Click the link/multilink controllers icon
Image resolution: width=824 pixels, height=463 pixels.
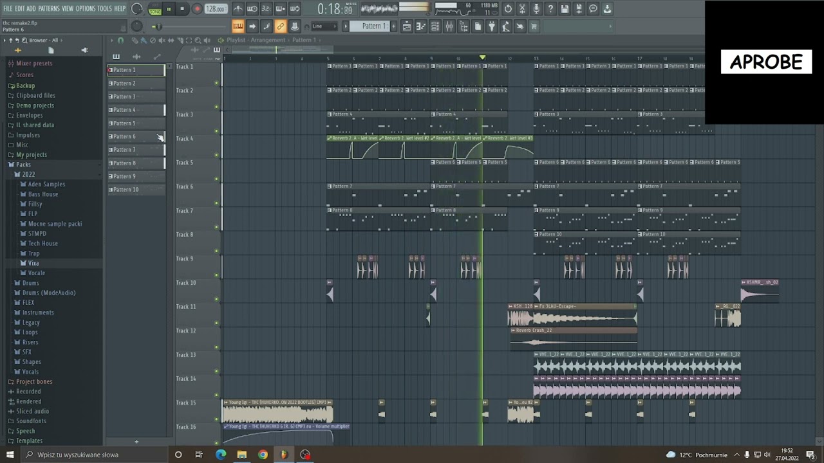(281, 26)
